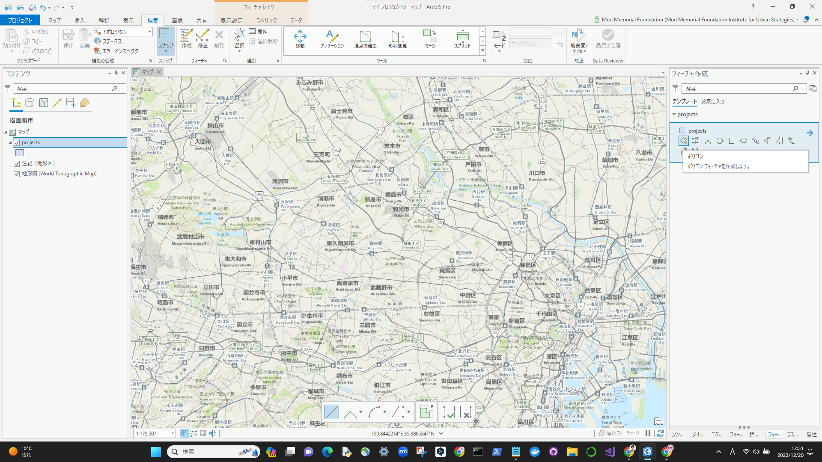Select the Polygon construction tool
Viewport: 822px width, 462px height.
tap(683, 141)
